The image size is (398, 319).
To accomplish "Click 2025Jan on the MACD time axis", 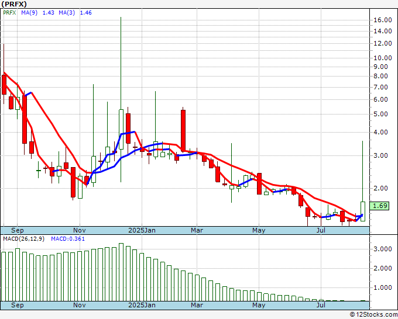I will click(142, 305).
